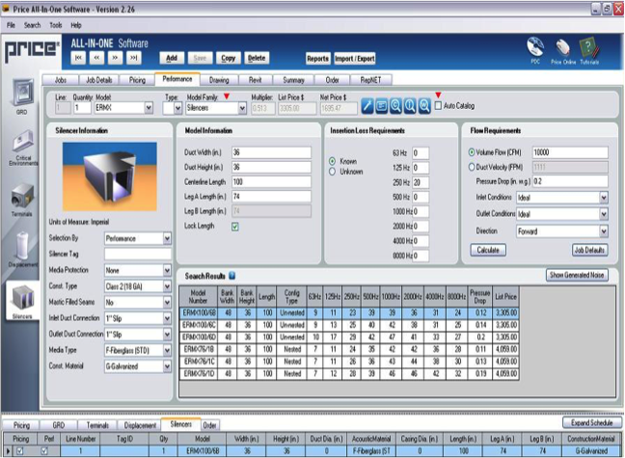625x458 pixels.
Task: Click the 250 Hz insertion loss field
Action: [x=421, y=182]
